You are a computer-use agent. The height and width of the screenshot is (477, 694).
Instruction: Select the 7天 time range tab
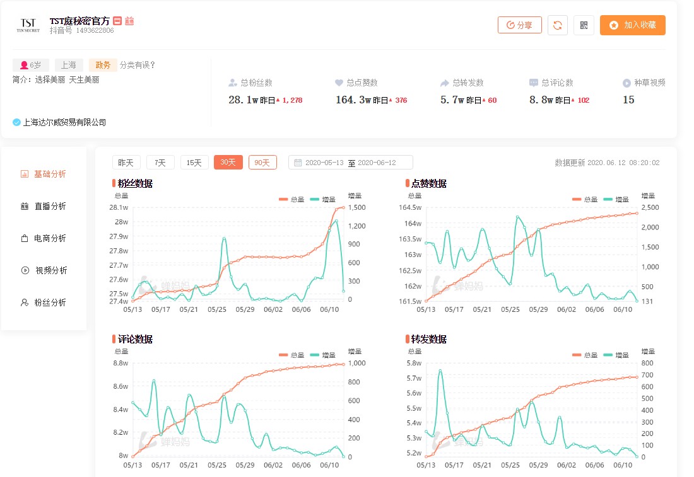point(160,163)
